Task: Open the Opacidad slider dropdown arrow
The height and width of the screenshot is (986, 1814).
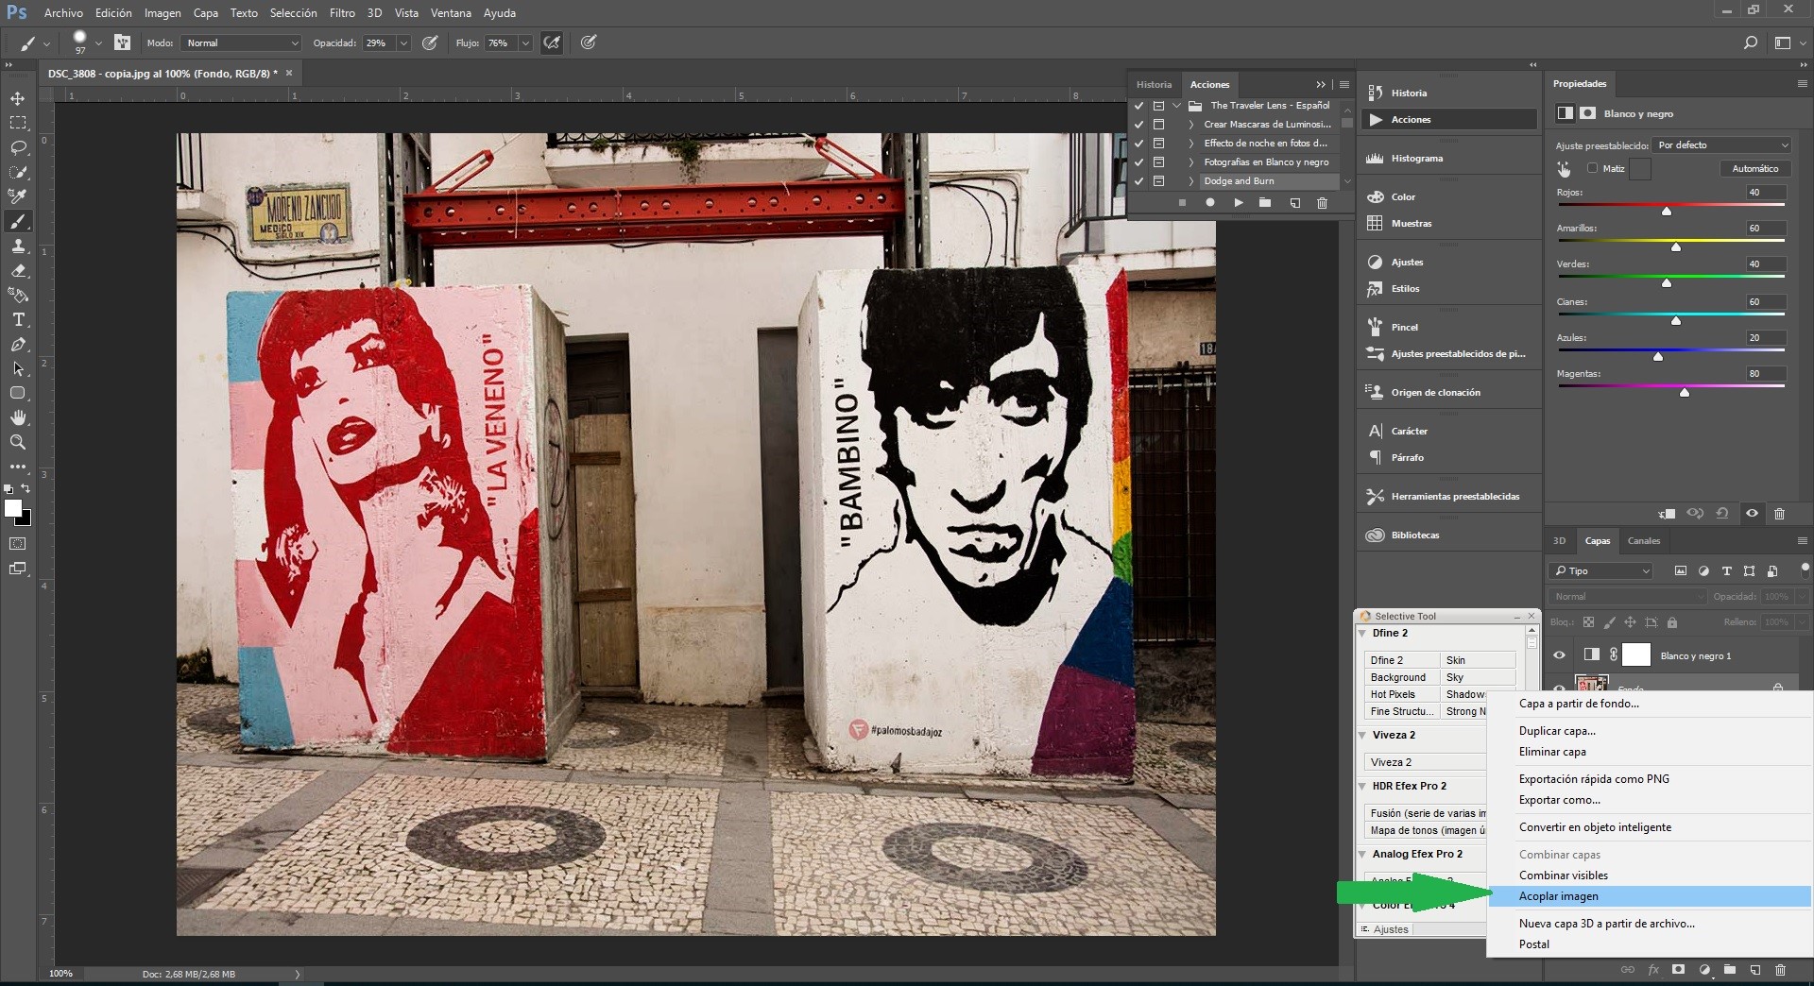Action: point(404,43)
